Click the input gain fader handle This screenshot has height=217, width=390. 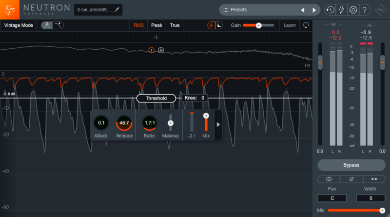pos(320,62)
